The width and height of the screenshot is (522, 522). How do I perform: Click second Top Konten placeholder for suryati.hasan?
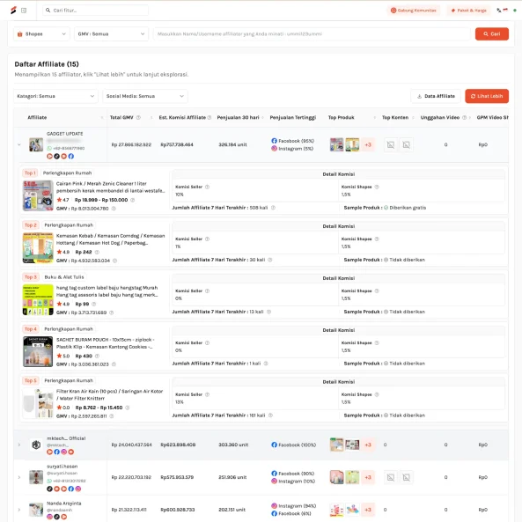[406, 477]
